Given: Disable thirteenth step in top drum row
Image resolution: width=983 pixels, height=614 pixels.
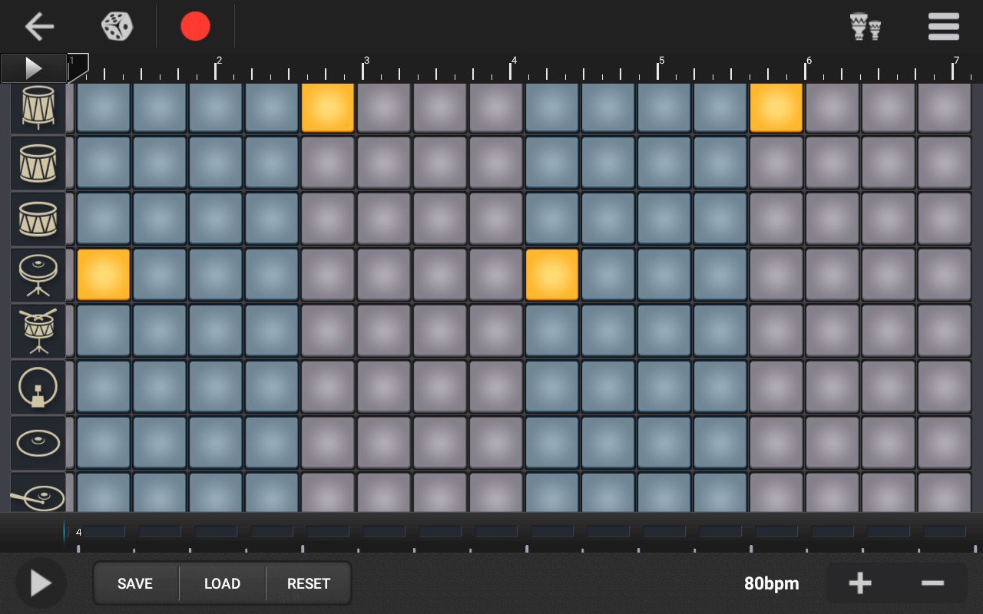Looking at the screenshot, I should click(x=776, y=108).
